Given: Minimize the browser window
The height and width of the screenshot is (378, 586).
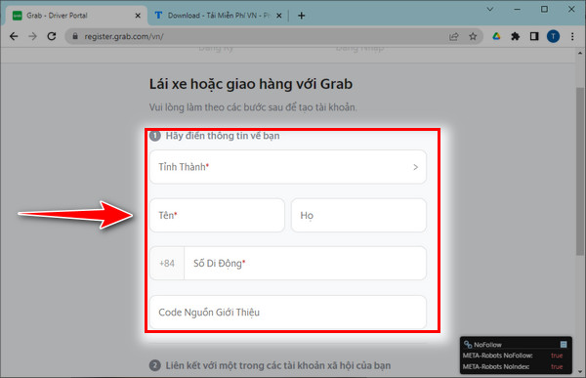Looking at the screenshot, I should [x=518, y=10].
